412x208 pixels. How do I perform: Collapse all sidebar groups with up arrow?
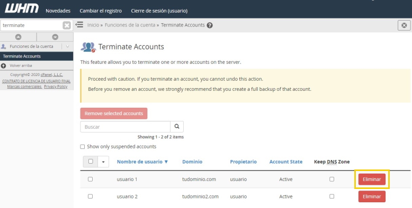(x=18, y=37)
